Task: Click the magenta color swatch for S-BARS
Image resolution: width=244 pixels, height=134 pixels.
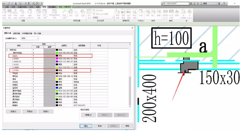Action: 57,59
